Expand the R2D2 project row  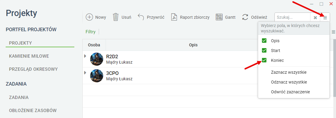85,56
